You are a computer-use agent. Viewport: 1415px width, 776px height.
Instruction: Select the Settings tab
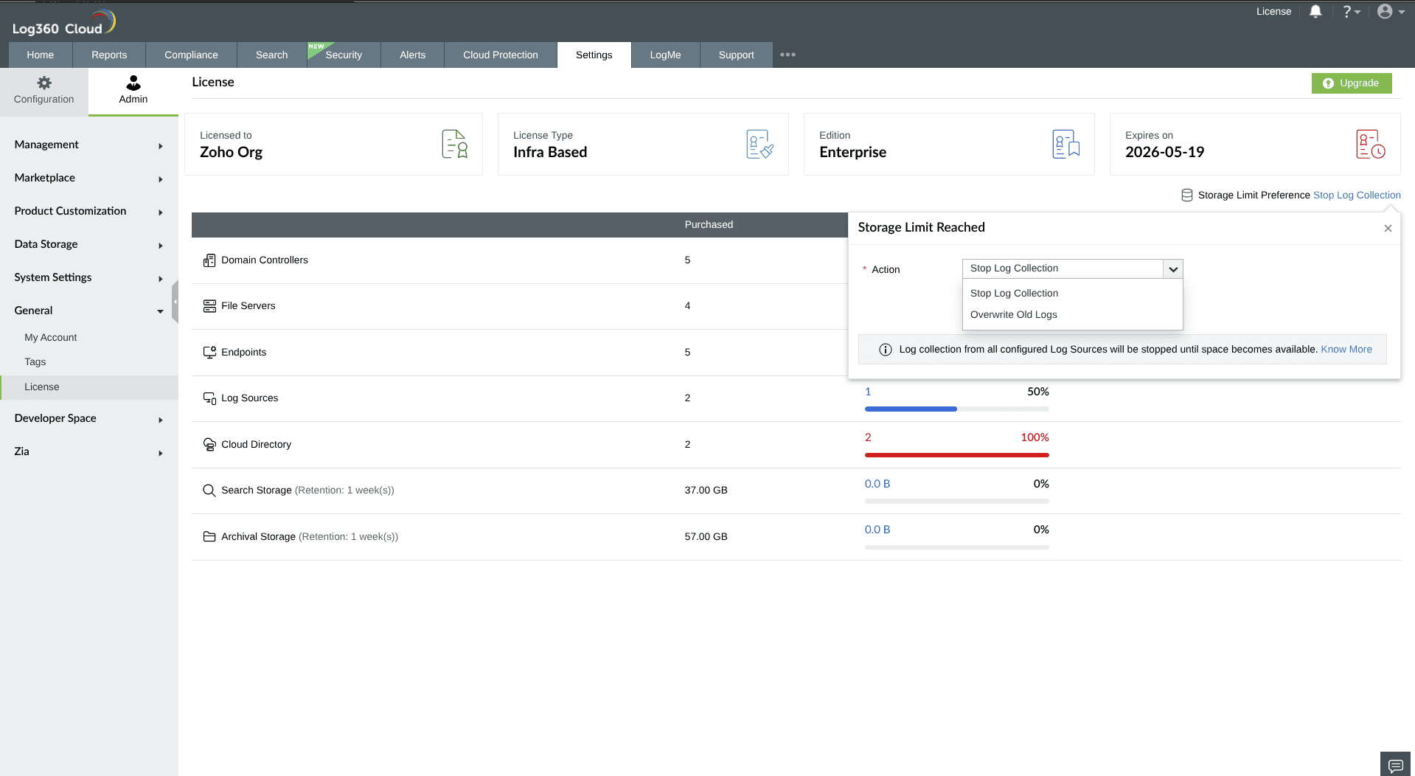(x=594, y=55)
